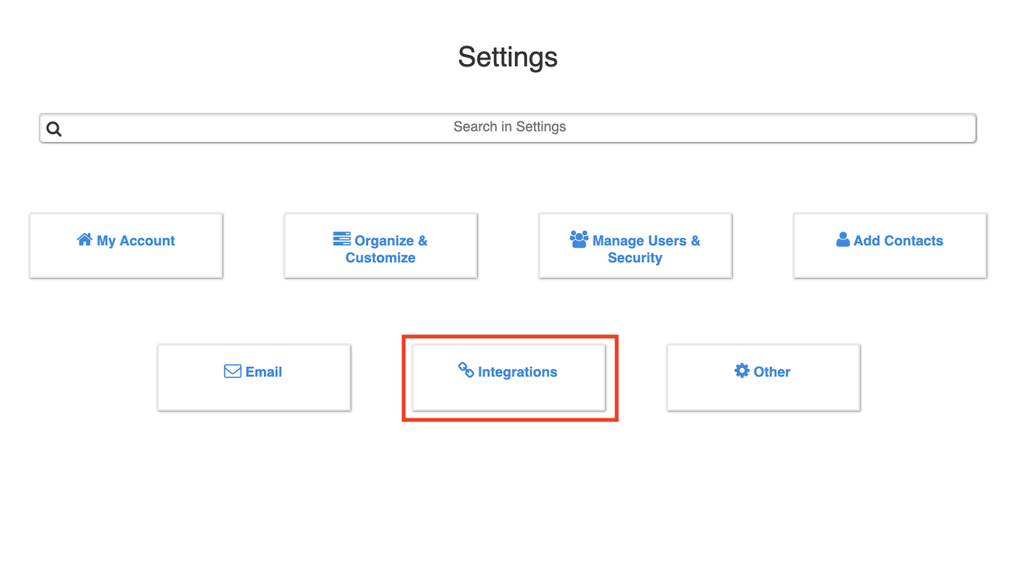Open Manage Users & Security settings
1025x582 pixels.
[635, 245]
